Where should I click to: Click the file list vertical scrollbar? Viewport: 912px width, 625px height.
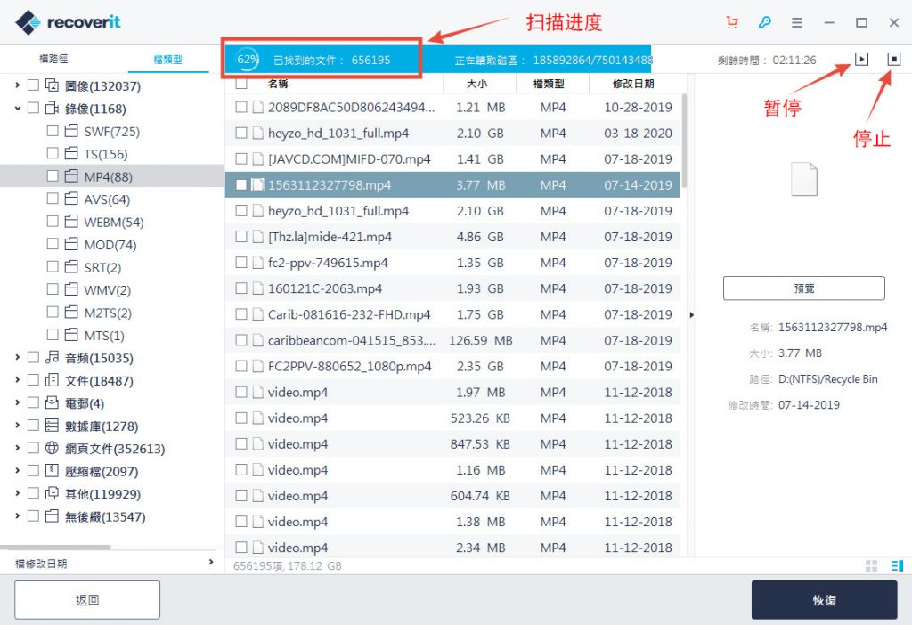[685, 141]
